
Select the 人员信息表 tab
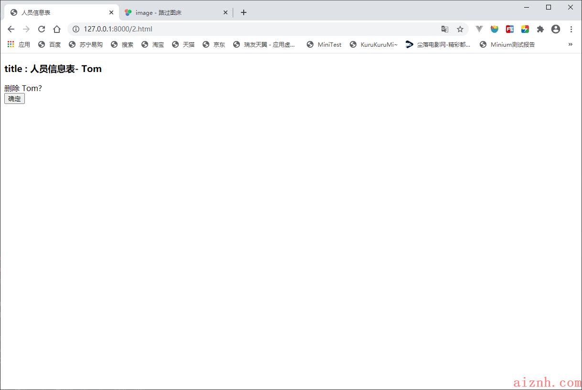pyautogui.click(x=57, y=12)
